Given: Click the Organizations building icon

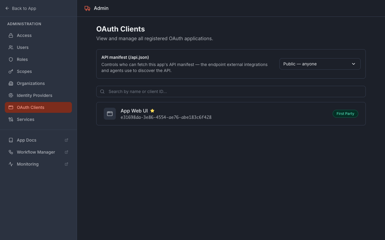Looking at the screenshot, I should pos(11,83).
